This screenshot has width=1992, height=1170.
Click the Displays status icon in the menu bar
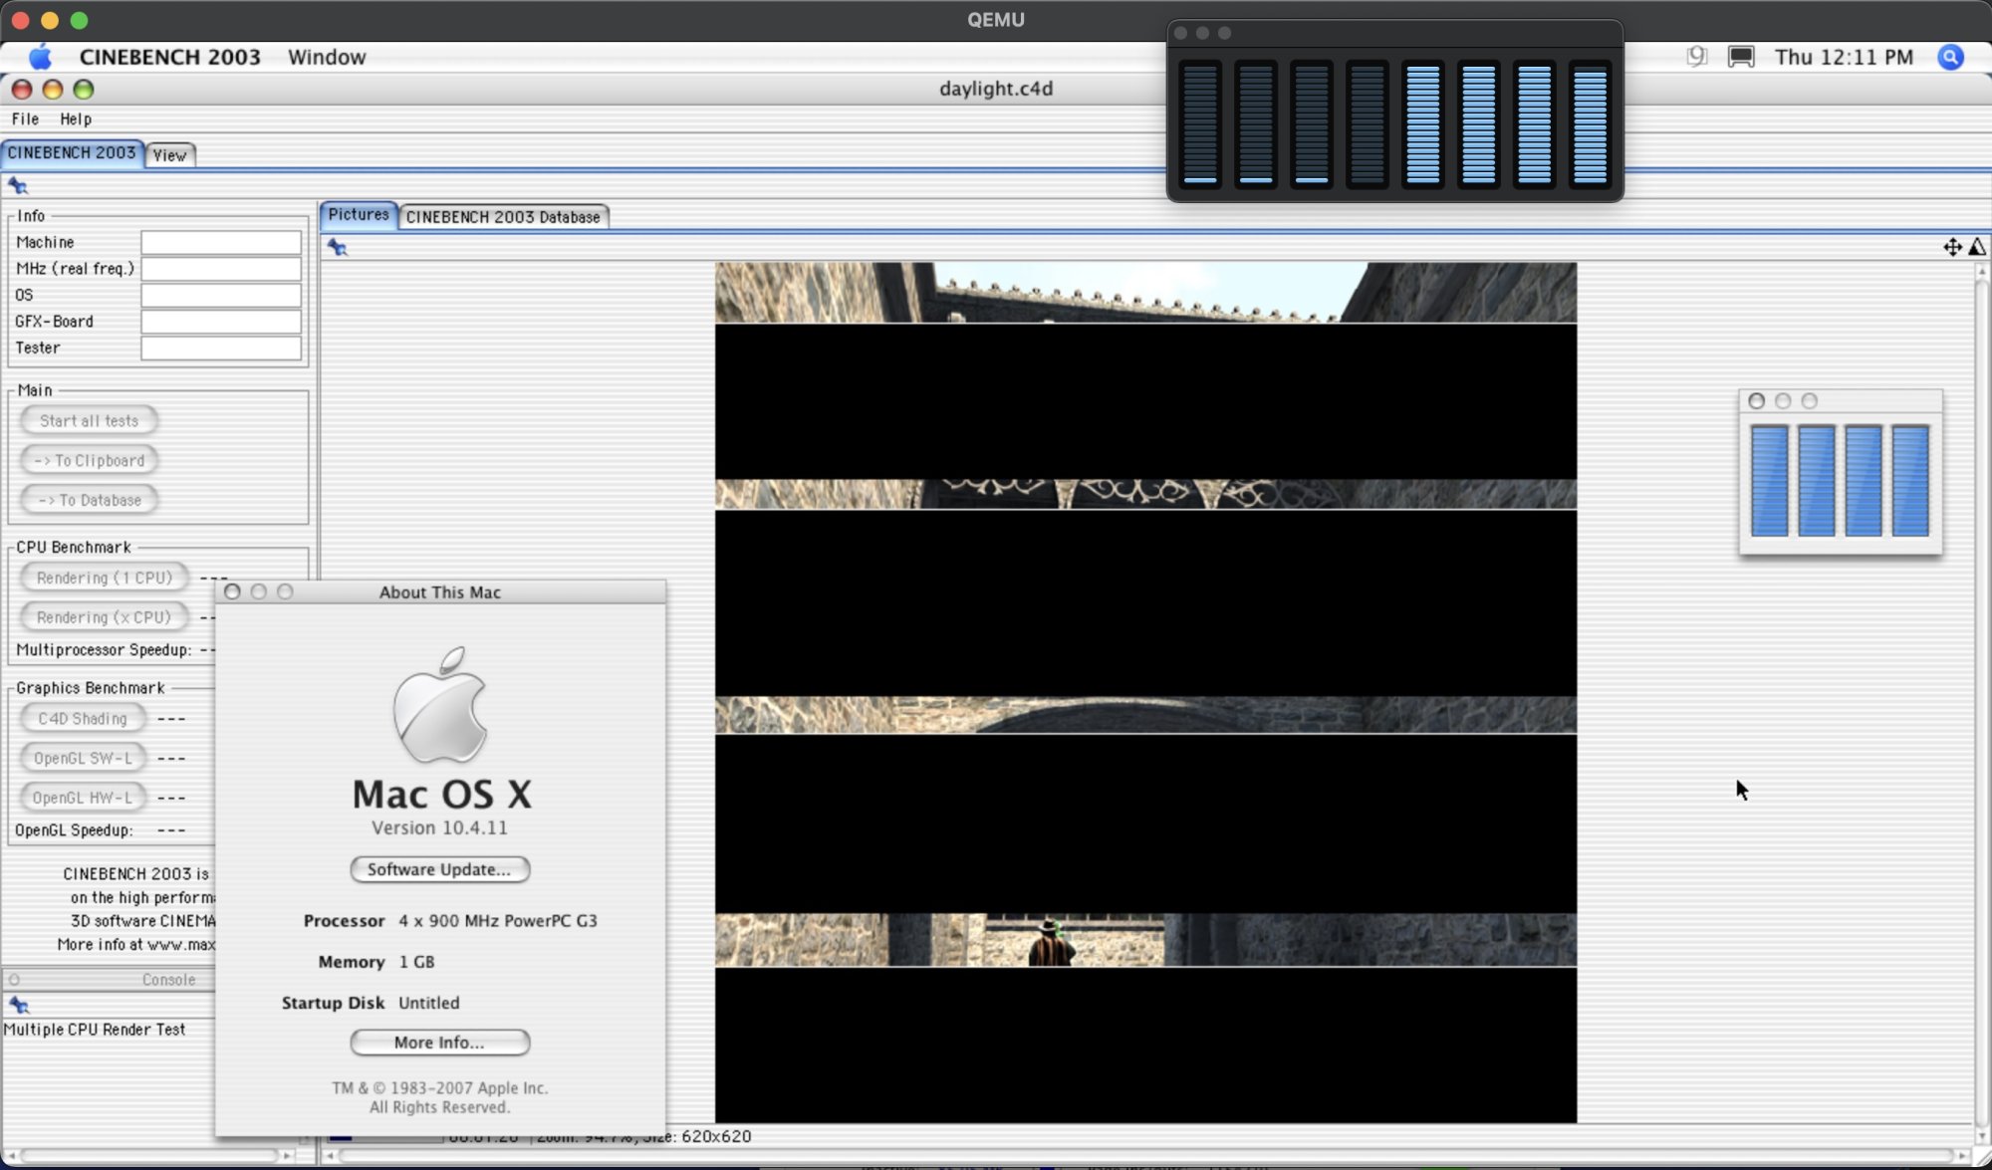click(1739, 57)
